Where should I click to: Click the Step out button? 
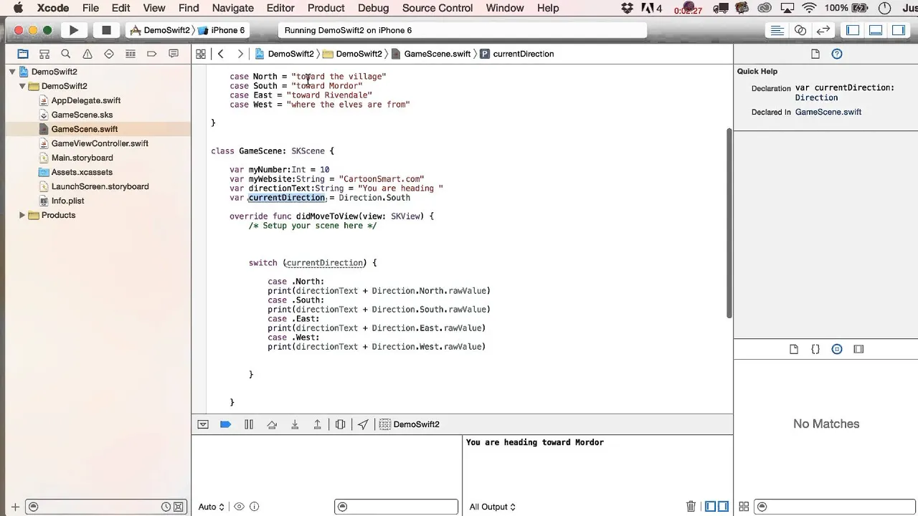pos(317,424)
